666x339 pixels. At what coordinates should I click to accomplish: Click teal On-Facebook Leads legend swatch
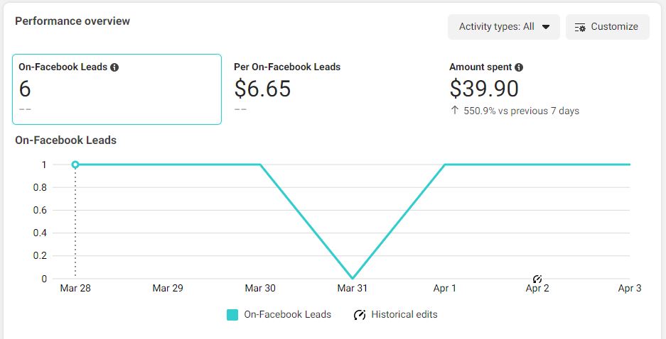pos(232,314)
